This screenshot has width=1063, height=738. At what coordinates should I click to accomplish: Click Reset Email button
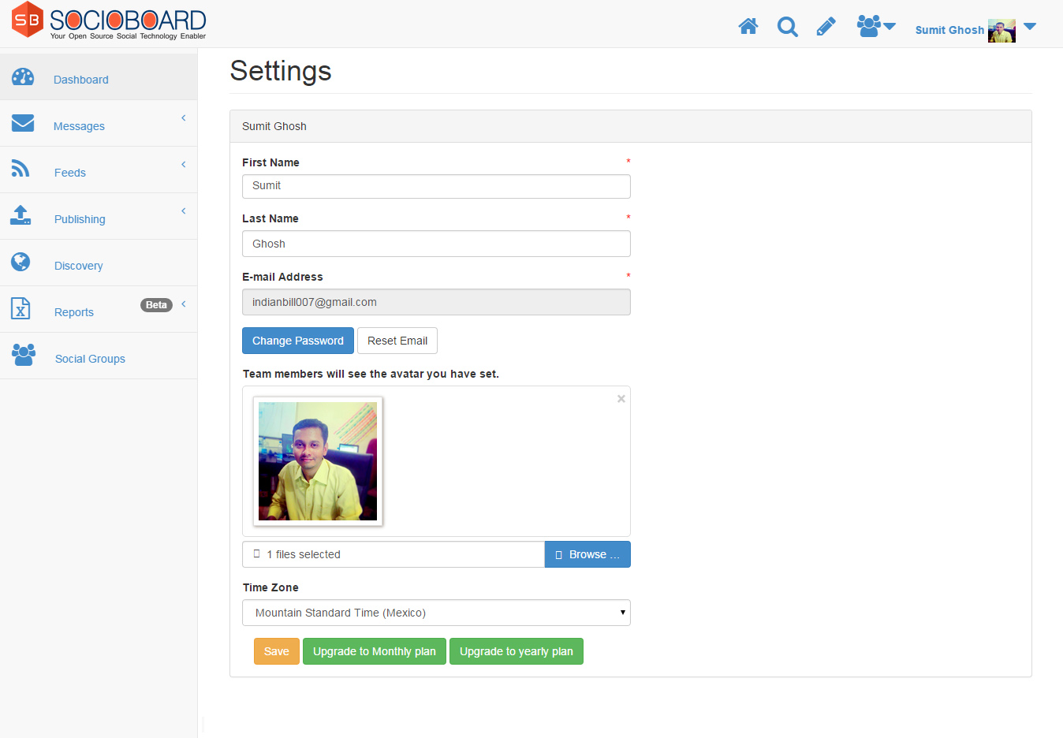[397, 341]
